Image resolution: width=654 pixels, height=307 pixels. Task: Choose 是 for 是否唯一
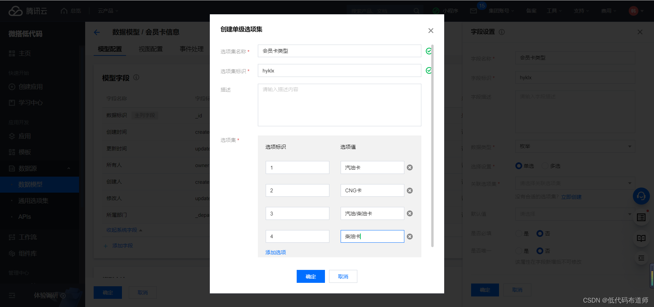click(x=519, y=251)
